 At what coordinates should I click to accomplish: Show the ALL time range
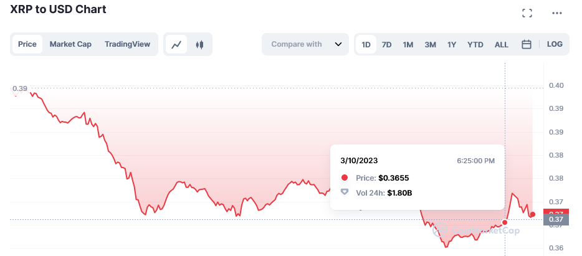(502, 44)
